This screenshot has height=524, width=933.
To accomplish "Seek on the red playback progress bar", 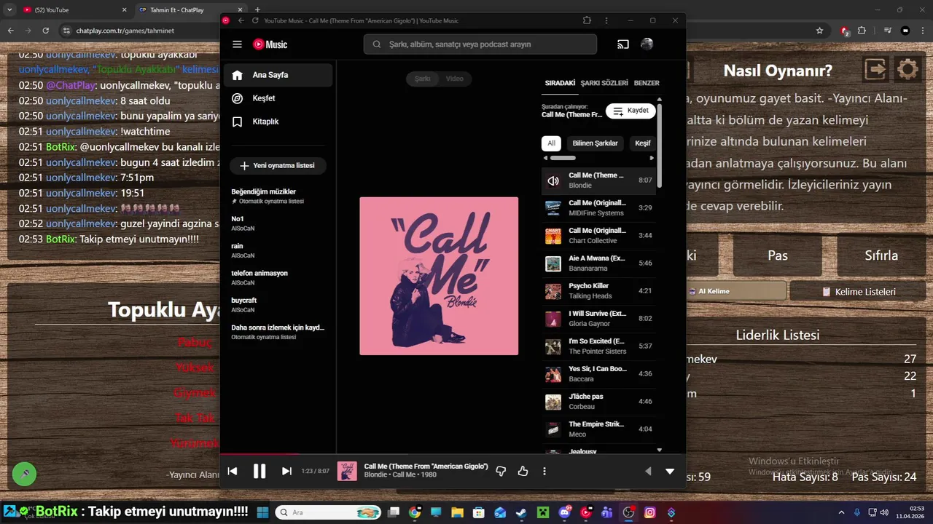I will point(259,454).
